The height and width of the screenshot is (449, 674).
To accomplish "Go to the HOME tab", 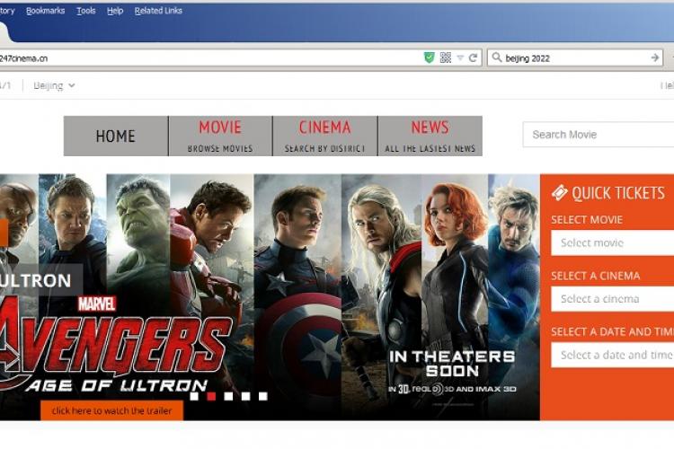I will [116, 136].
